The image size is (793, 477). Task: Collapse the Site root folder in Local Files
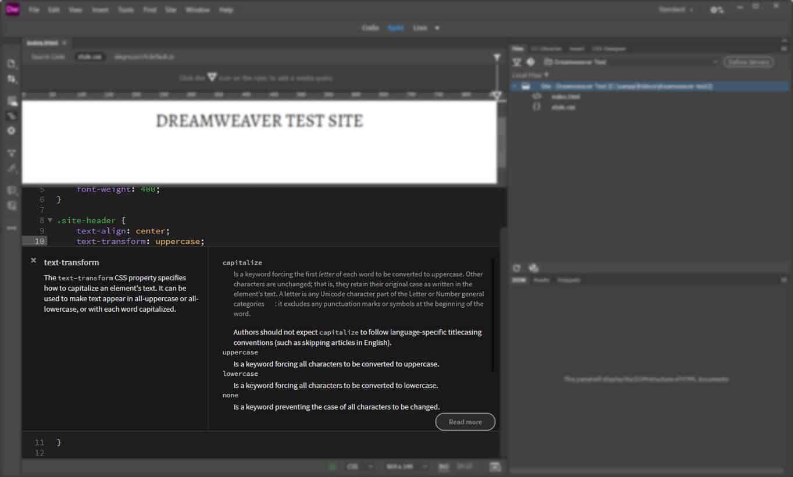point(514,86)
